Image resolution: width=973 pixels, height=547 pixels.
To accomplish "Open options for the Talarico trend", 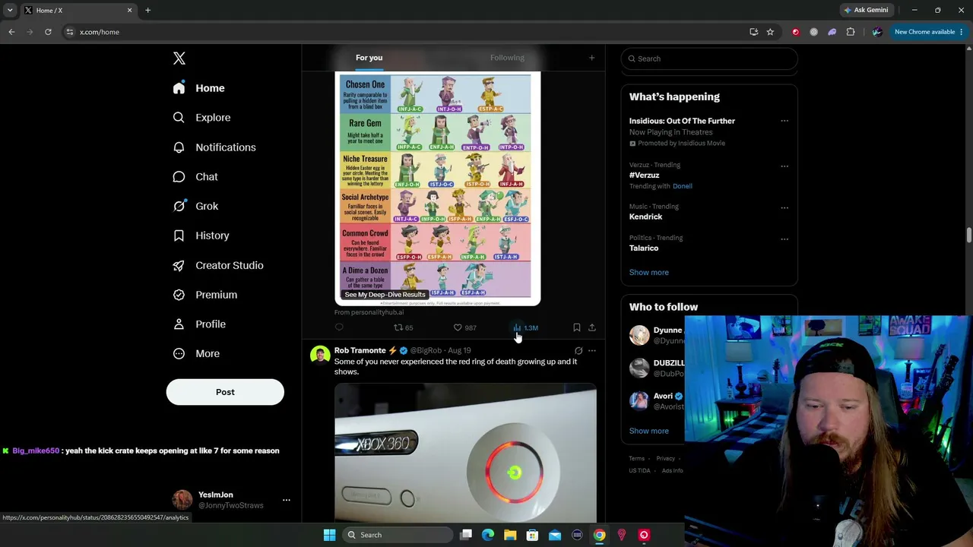I will (x=784, y=239).
